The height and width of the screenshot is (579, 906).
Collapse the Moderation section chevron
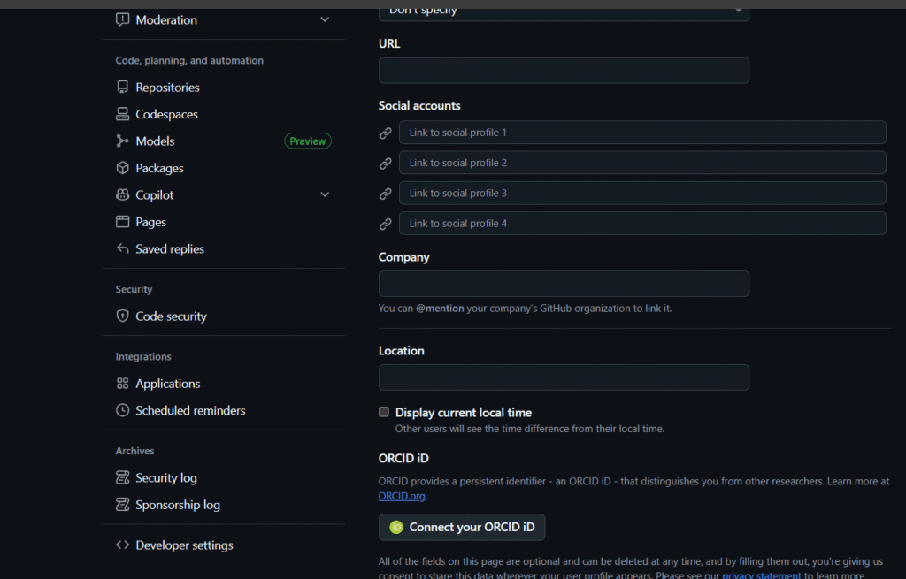tap(325, 19)
